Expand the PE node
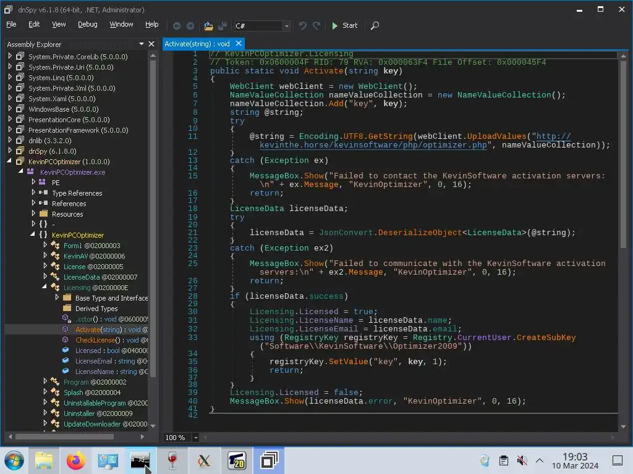The image size is (633, 474). click(x=33, y=182)
